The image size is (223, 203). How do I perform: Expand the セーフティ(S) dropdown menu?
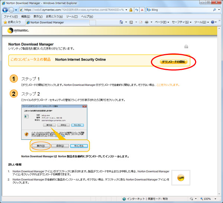181,22
